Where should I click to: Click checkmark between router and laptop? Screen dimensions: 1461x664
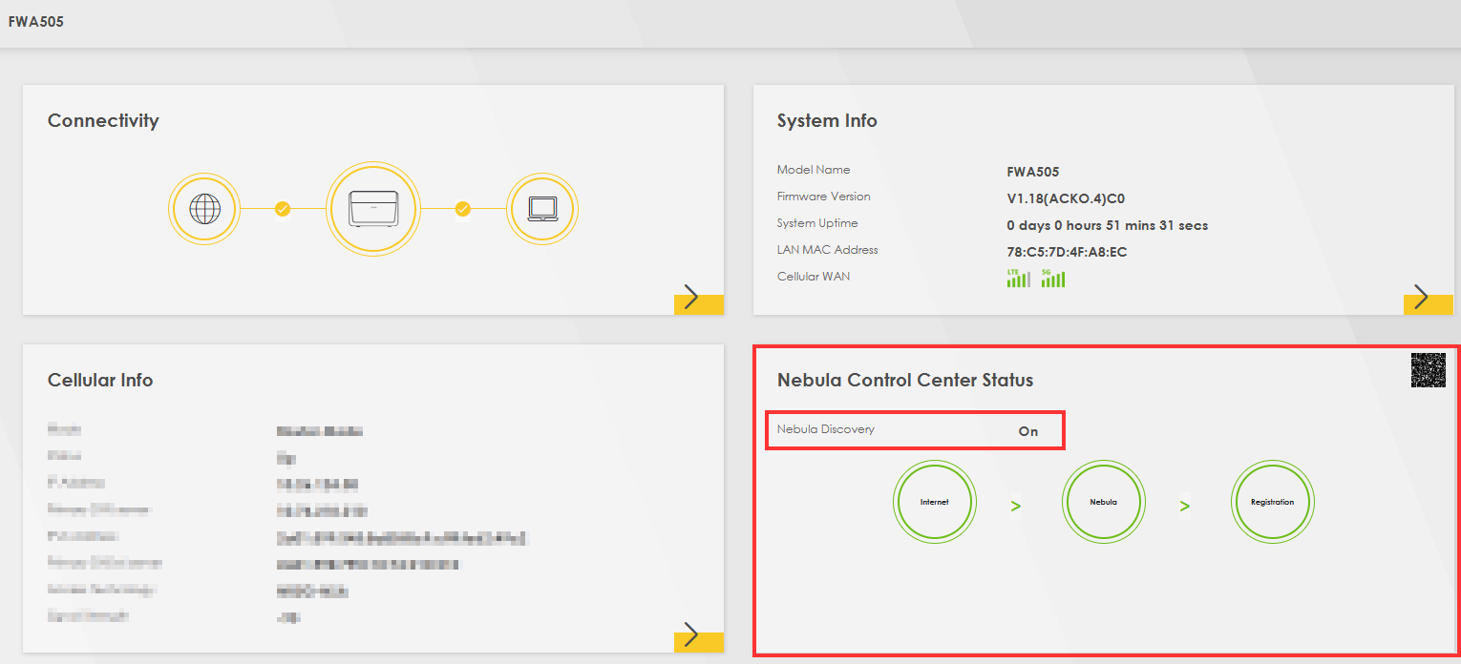[463, 209]
